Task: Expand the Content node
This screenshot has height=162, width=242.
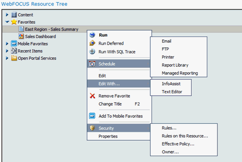Action: [7, 15]
